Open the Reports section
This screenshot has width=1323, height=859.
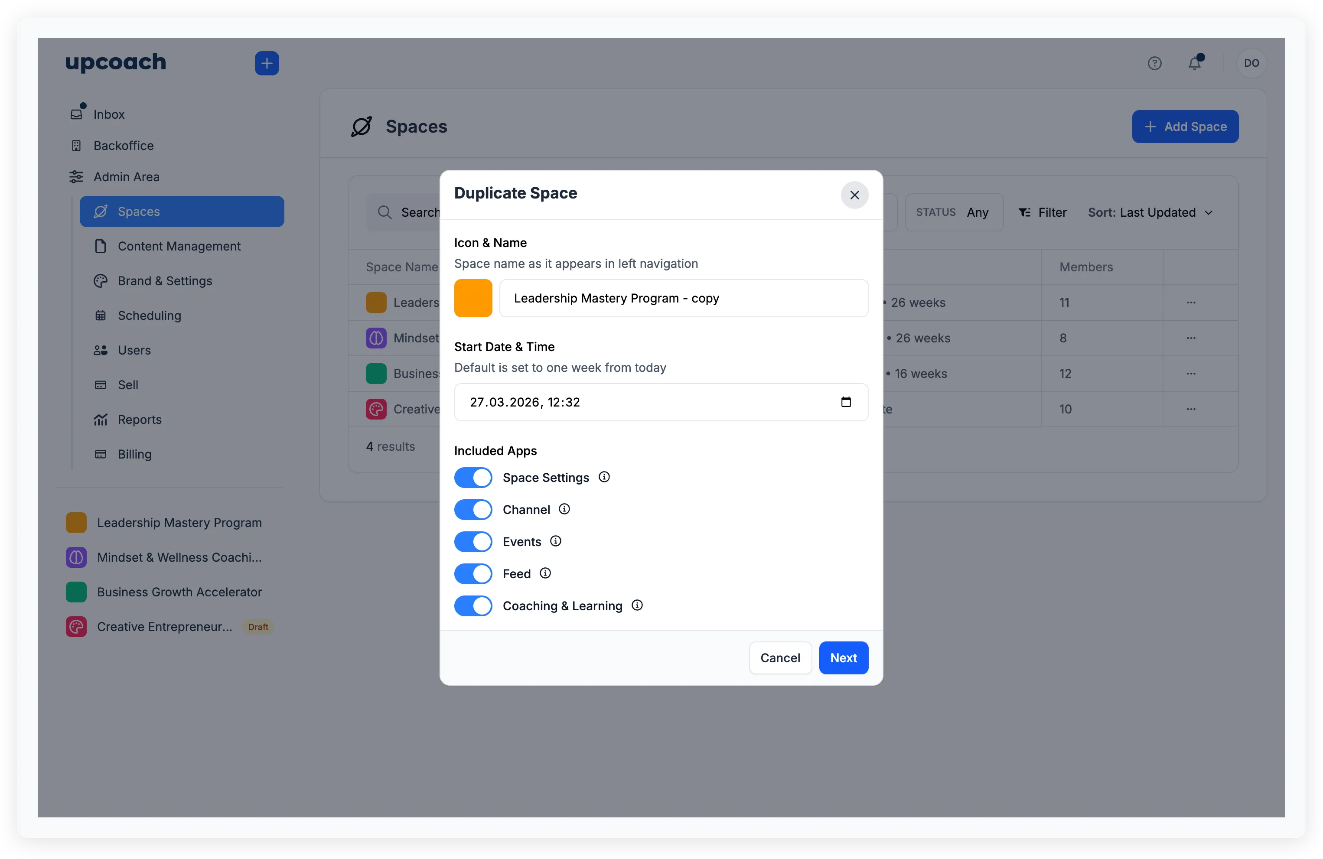tap(140, 420)
